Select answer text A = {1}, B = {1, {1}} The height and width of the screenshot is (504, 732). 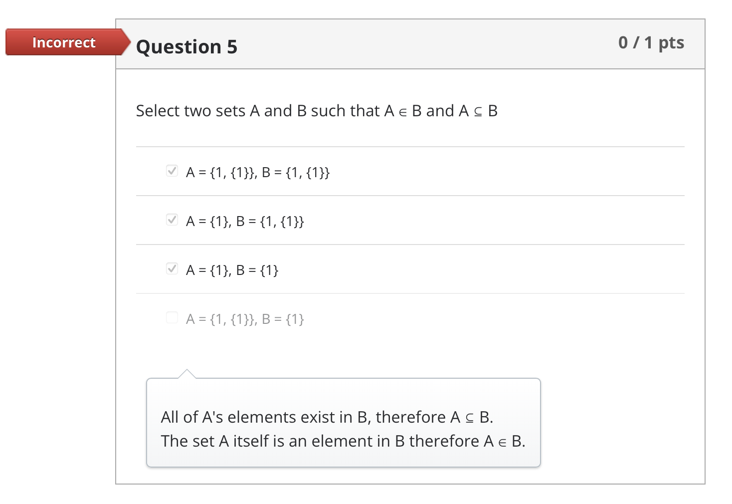click(x=245, y=221)
